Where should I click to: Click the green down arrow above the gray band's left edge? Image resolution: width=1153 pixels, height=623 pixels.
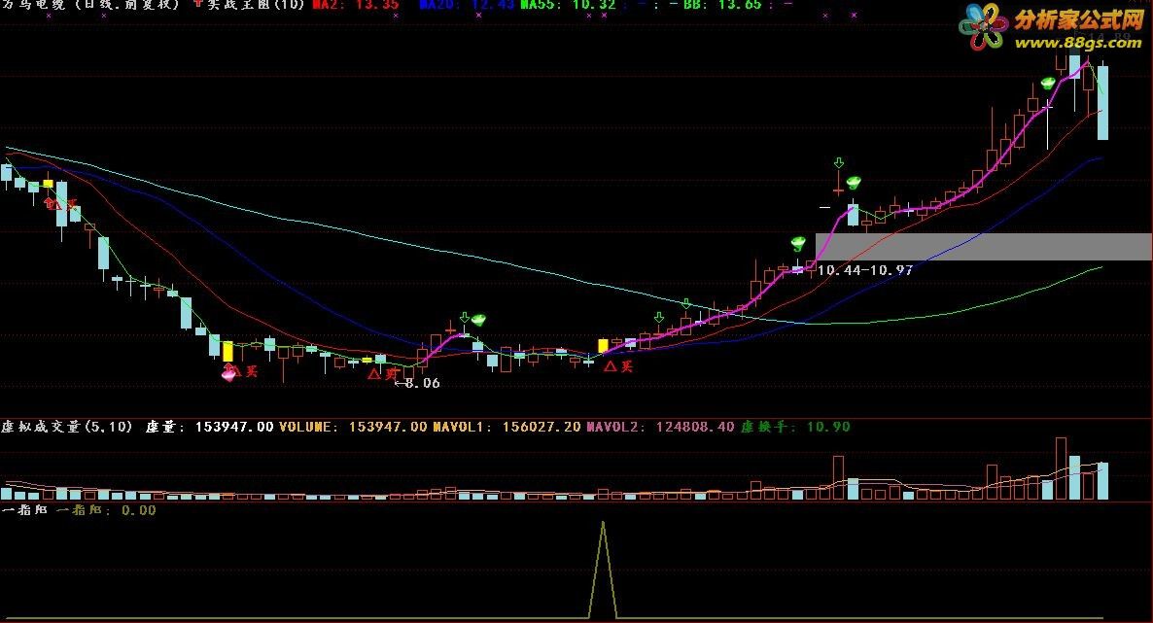[x=838, y=162]
